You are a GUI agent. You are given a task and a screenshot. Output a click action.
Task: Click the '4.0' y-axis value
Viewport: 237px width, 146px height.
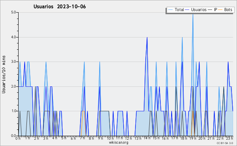pyautogui.click(x=13, y=37)
